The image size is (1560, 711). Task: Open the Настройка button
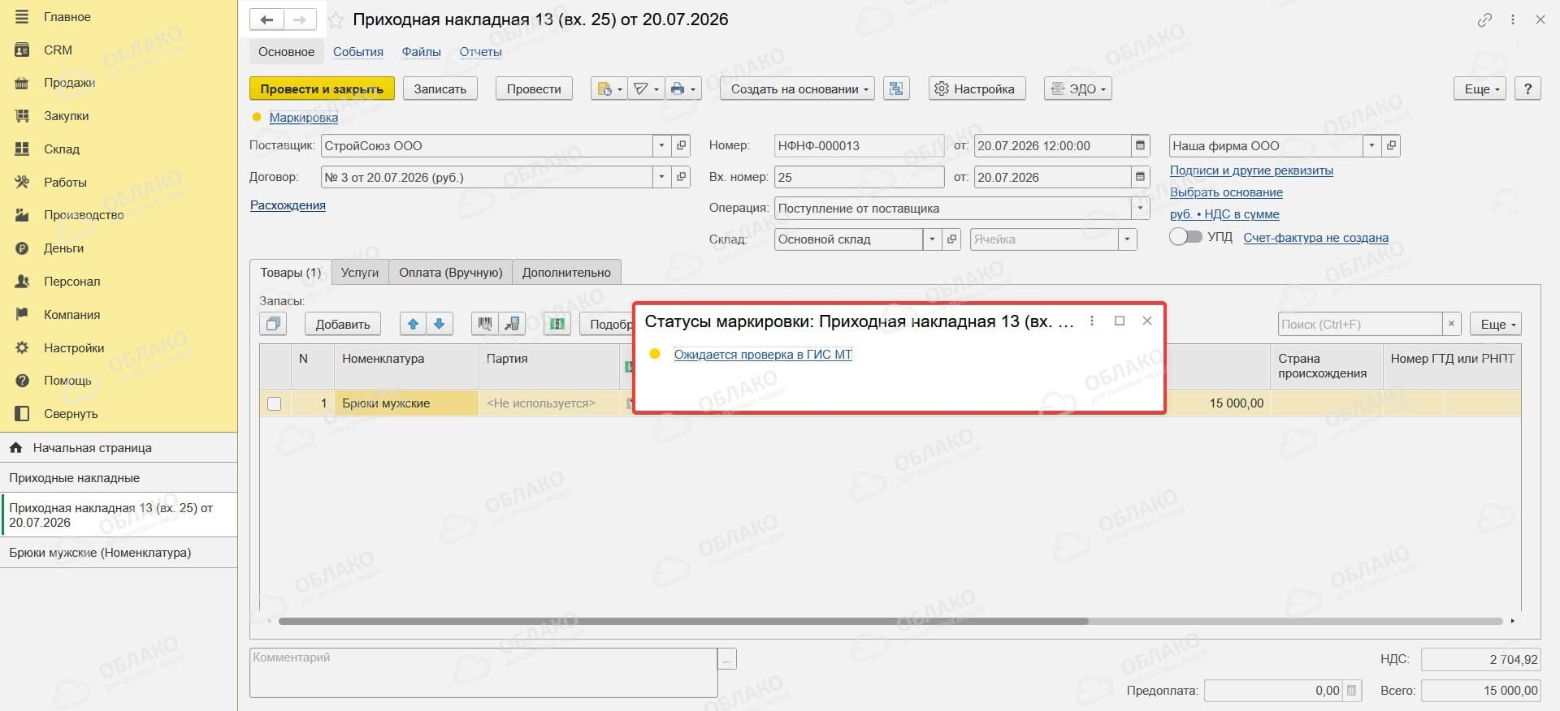pyautogui.click(x=977, y=88)
